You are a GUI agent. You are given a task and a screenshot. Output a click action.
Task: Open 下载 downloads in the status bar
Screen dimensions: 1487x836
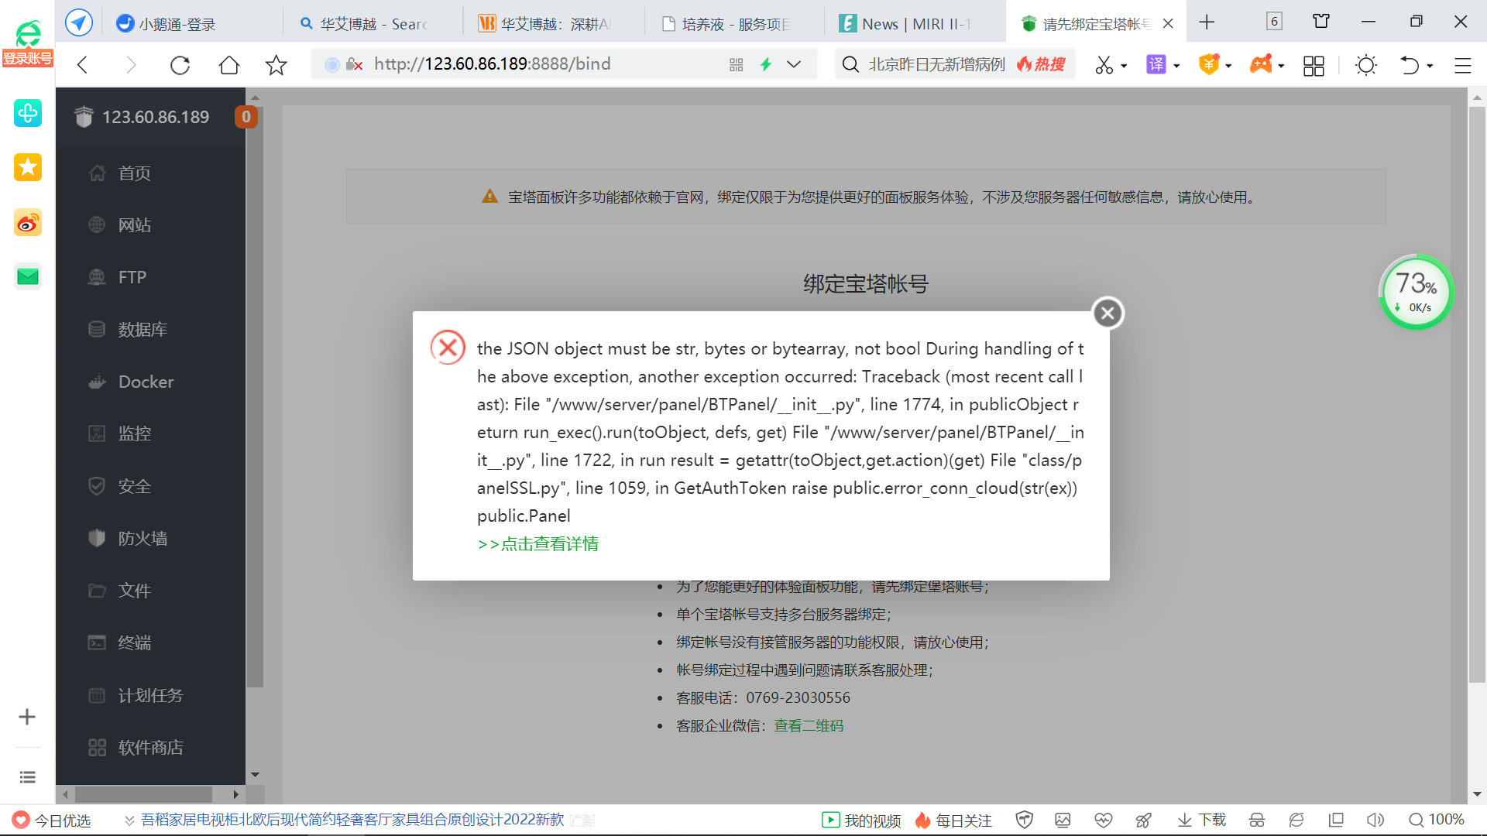[x=1202, y=821]
